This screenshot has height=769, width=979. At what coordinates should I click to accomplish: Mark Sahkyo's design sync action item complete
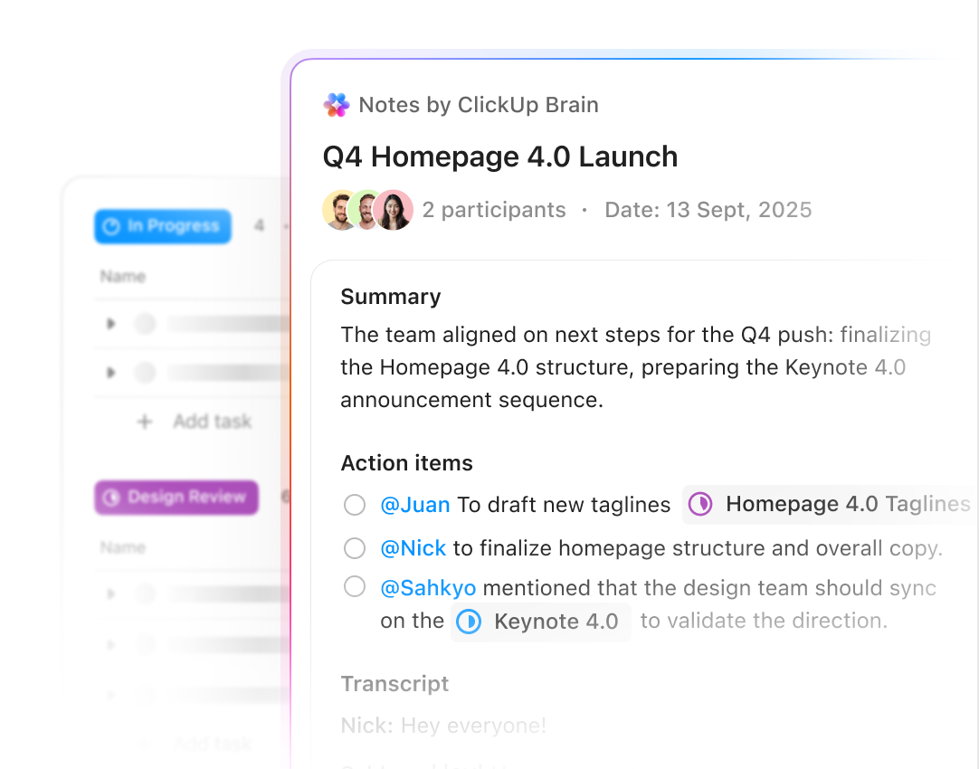(355, 586)
